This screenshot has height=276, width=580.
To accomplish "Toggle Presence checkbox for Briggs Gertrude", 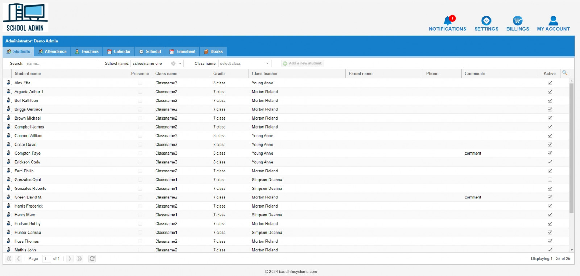I will 140,109.
